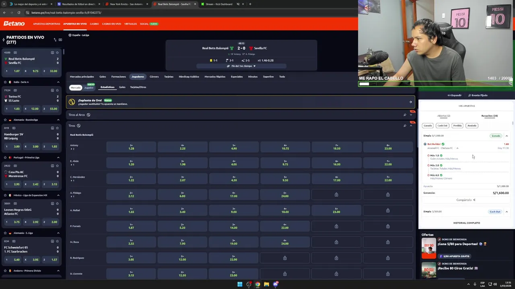Filter resolved bets by Cash Out
This screenshot has height=289, width=515.
(442, 126)
